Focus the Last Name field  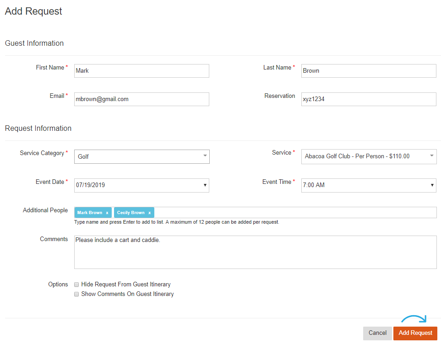point(369,71)
